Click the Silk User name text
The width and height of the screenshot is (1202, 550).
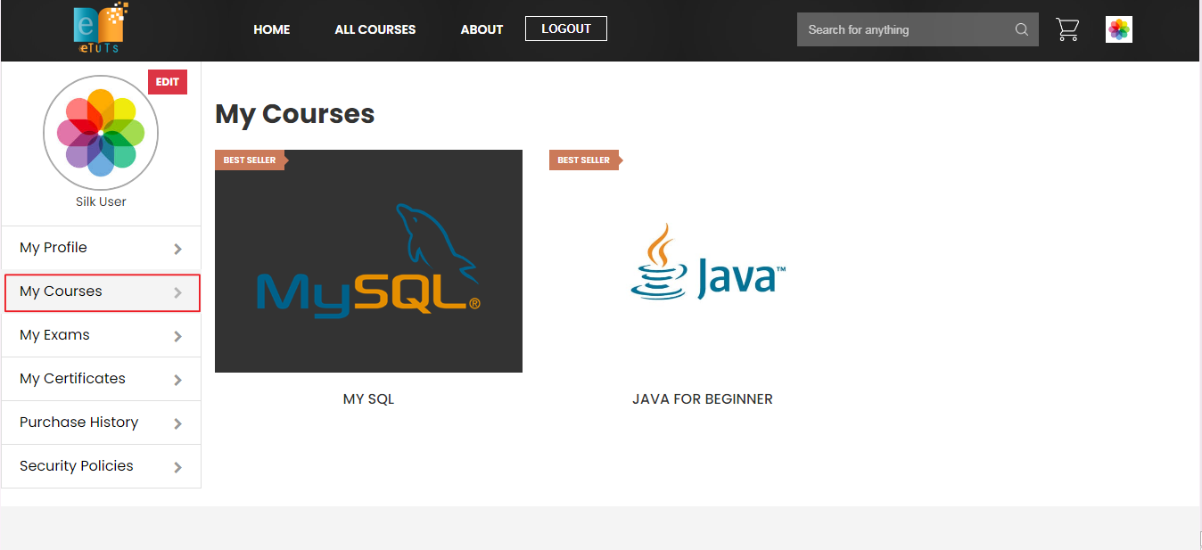(101, 201)
